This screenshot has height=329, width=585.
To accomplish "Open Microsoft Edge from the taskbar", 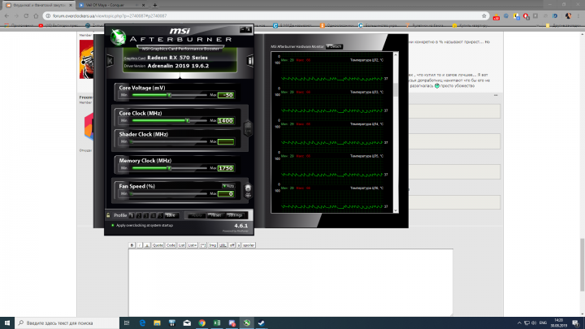I will (142, 323).
